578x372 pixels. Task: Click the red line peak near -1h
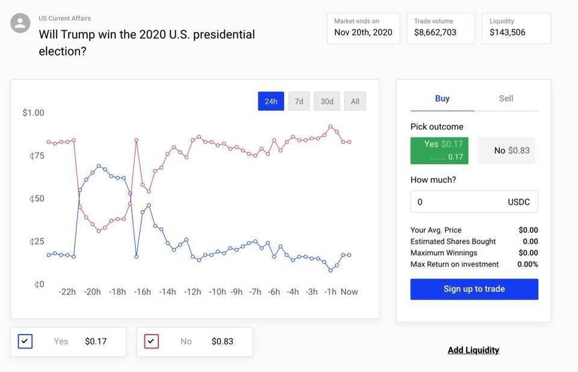331,127
